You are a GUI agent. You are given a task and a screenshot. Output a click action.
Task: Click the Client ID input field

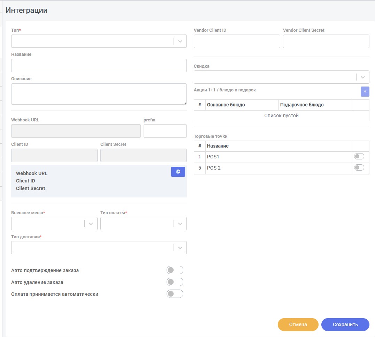54,155
